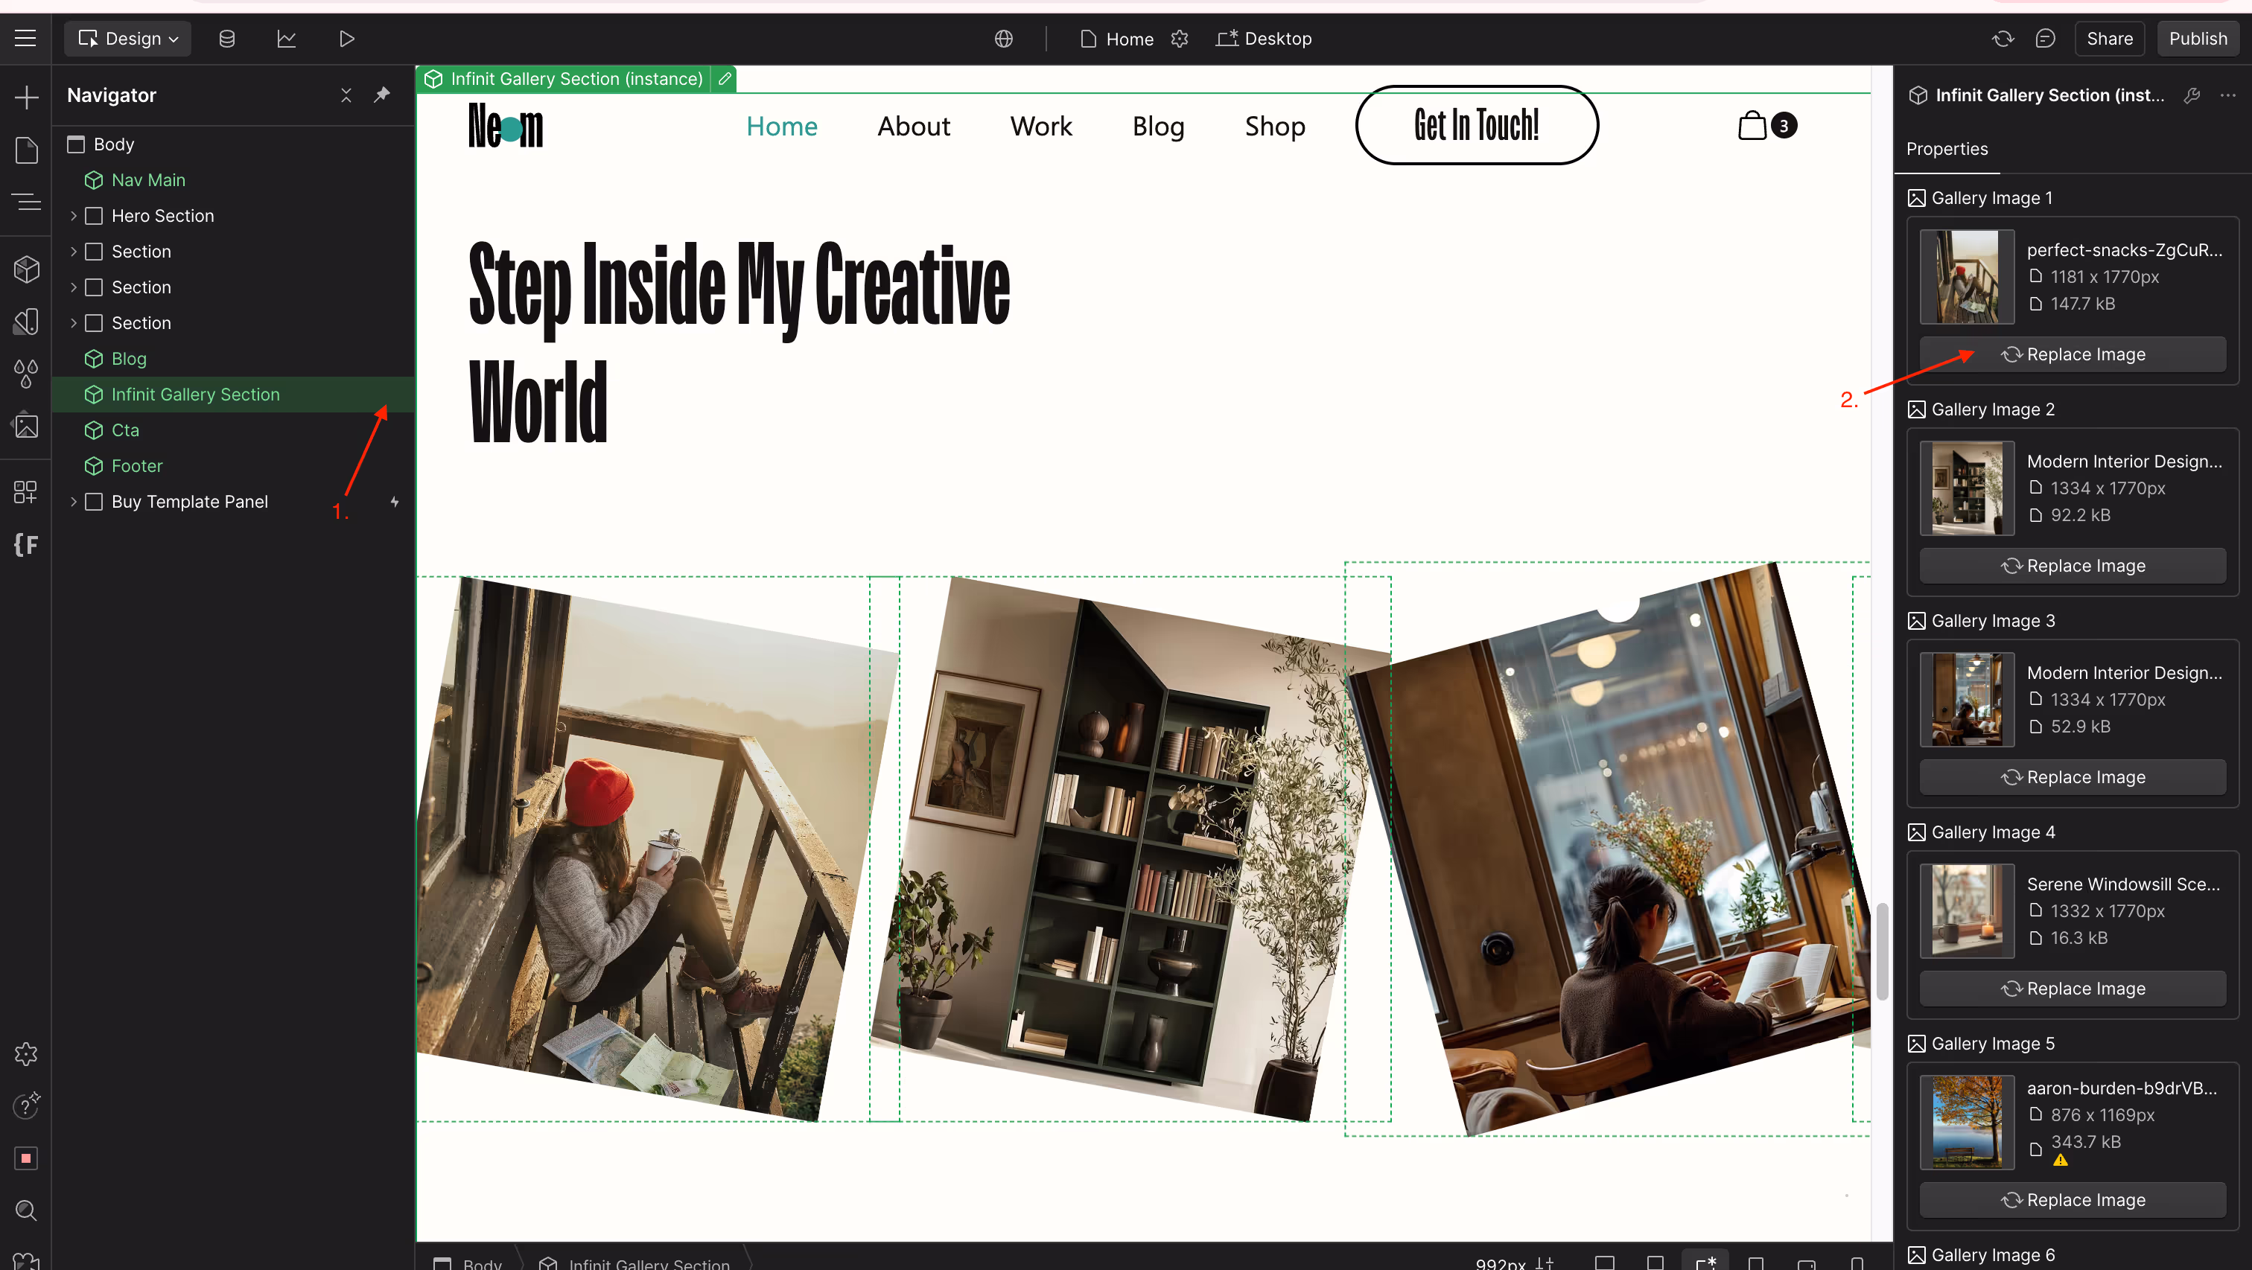Click the comments speech bubble icon
The height and width of the screenshot is (1270, 2252).
(x=2045, y=39)
